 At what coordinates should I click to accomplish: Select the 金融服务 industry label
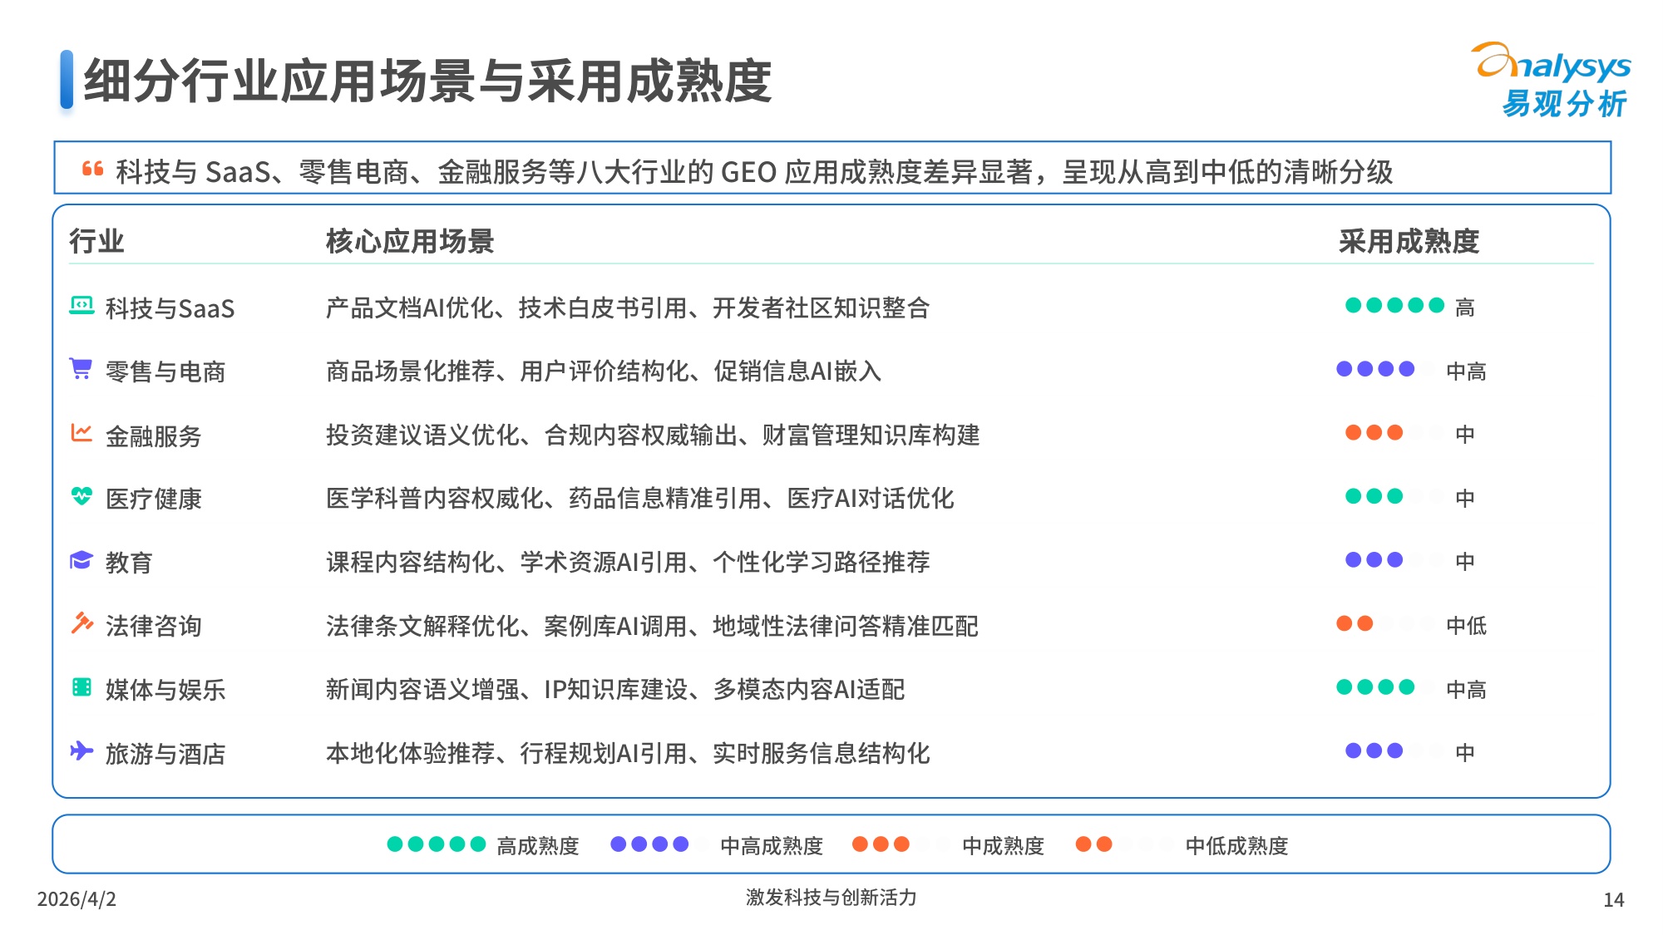pyautogui.click(x=154, y=436)
